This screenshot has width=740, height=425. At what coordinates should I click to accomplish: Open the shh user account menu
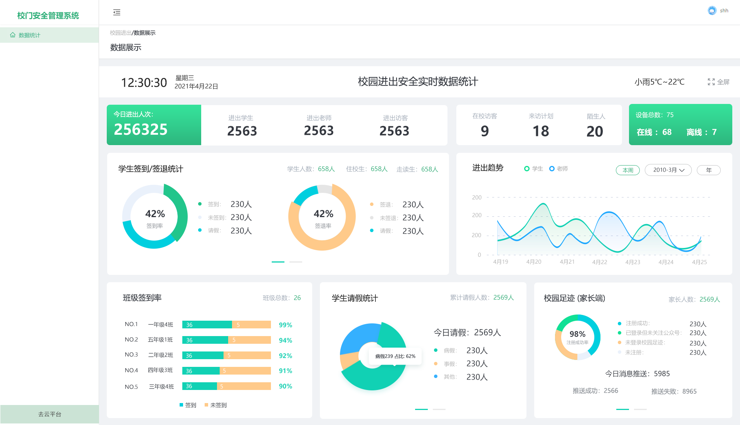[x=724, y=11]
